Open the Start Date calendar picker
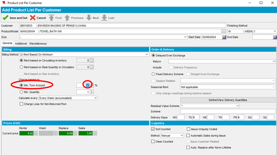Viewport: 277px width, 155px height. pos(224,37)
